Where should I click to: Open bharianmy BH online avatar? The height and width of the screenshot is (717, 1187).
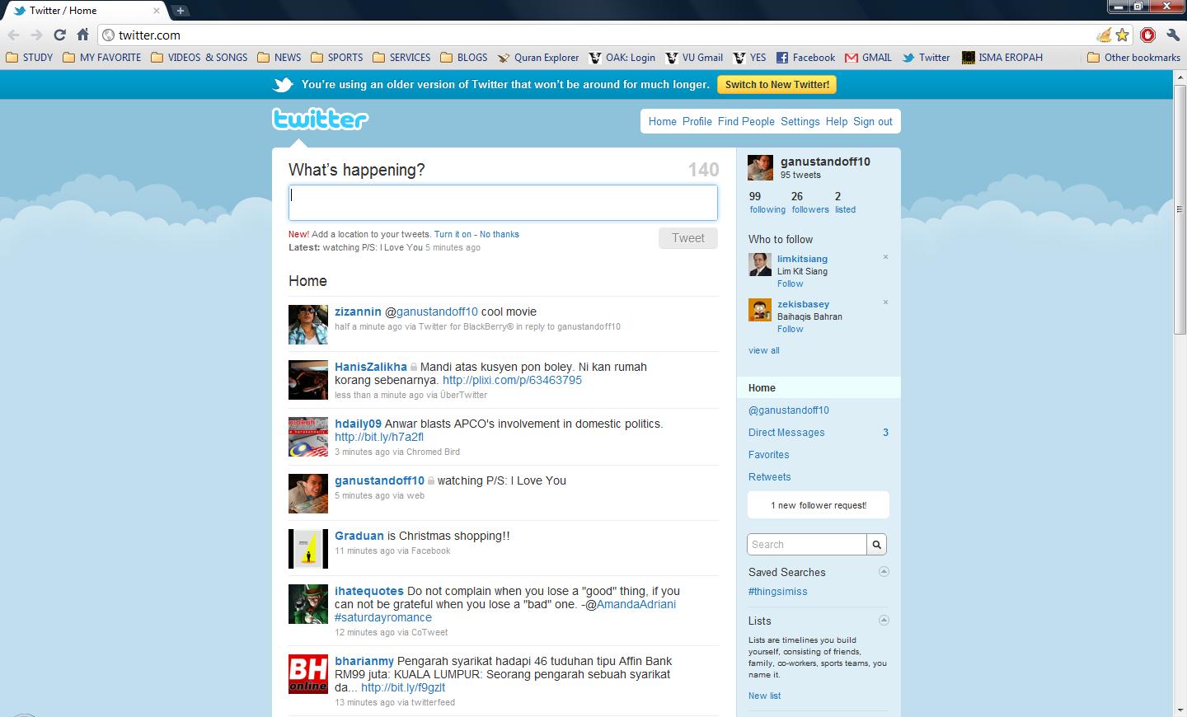coord(308,674)
